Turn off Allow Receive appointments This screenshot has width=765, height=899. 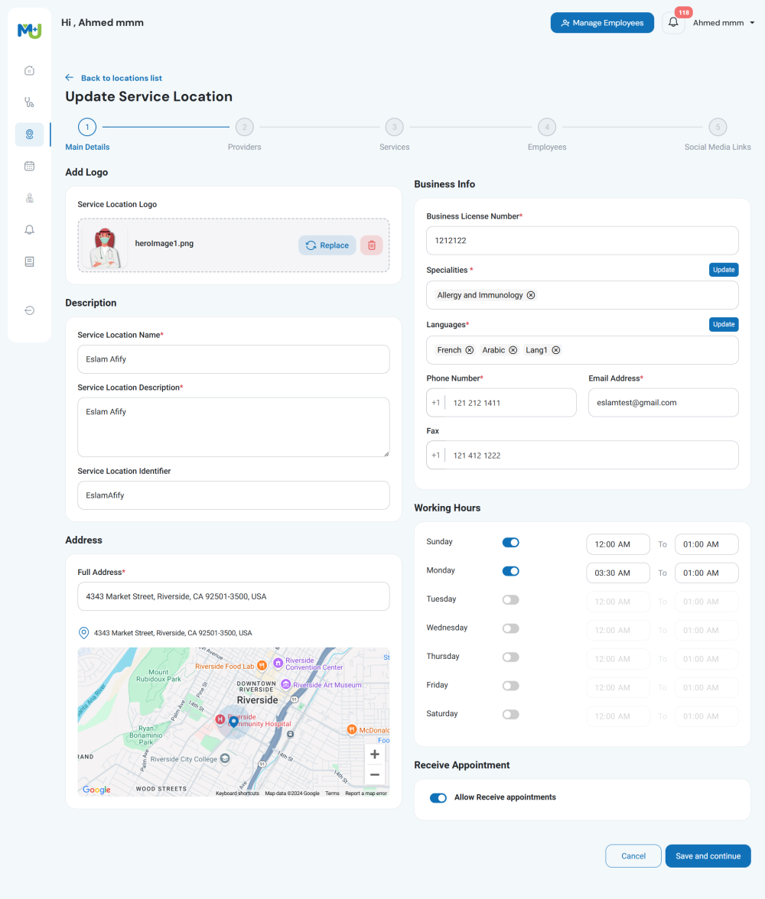(x=438, y=797)
